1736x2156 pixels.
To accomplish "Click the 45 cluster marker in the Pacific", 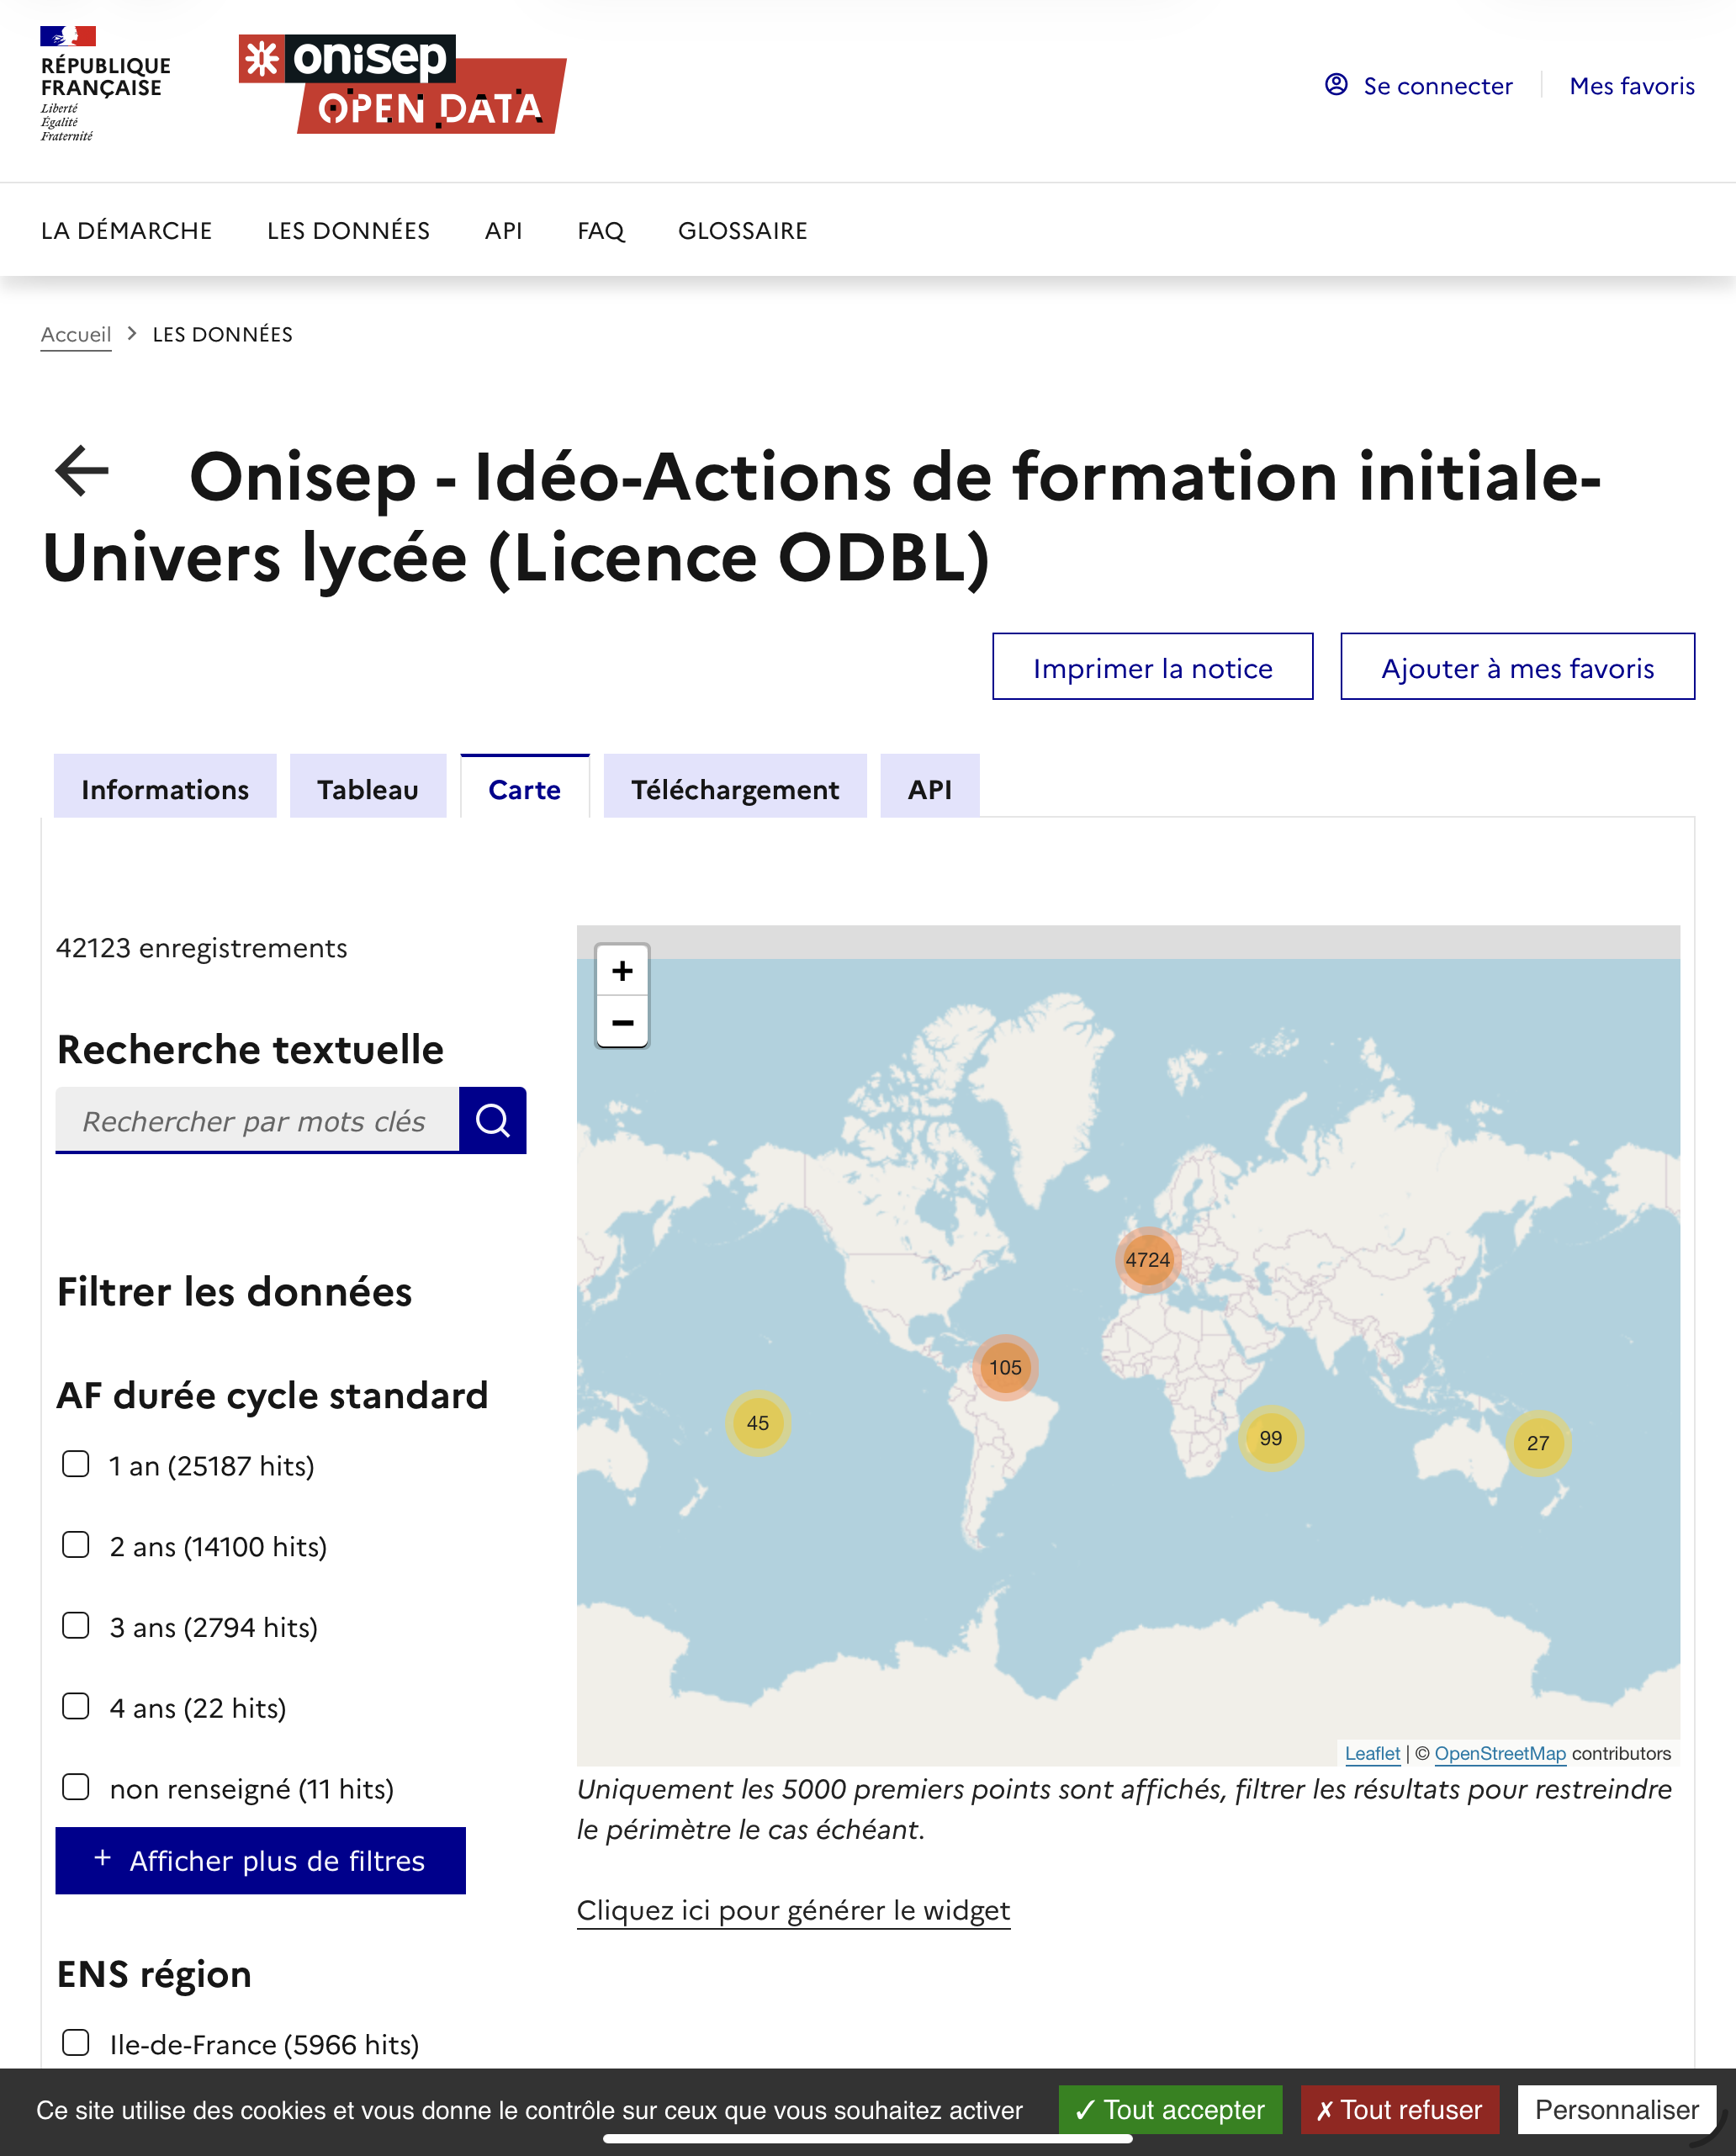I will point(757,1422).
